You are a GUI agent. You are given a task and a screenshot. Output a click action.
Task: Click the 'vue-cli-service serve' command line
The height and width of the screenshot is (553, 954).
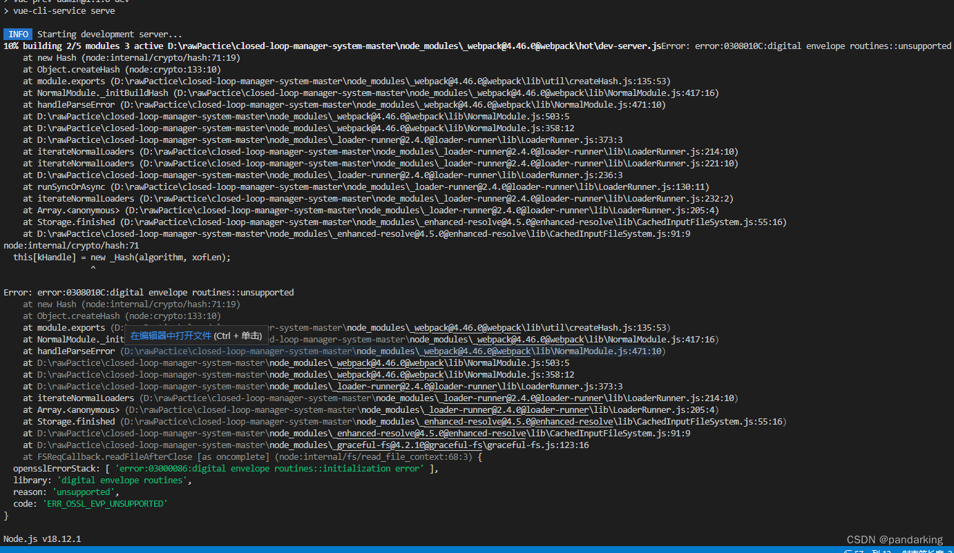(59, 10)
